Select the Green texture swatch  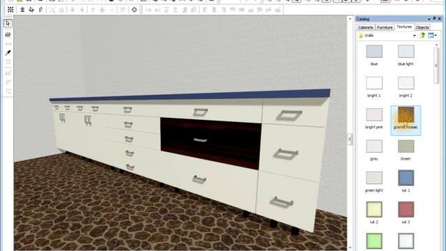pos(406,146)
